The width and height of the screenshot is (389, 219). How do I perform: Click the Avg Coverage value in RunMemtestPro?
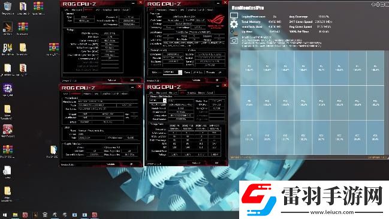point(324,17)
